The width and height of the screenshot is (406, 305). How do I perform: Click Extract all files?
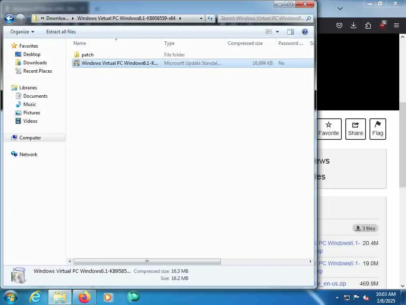(x=61, y=32)
